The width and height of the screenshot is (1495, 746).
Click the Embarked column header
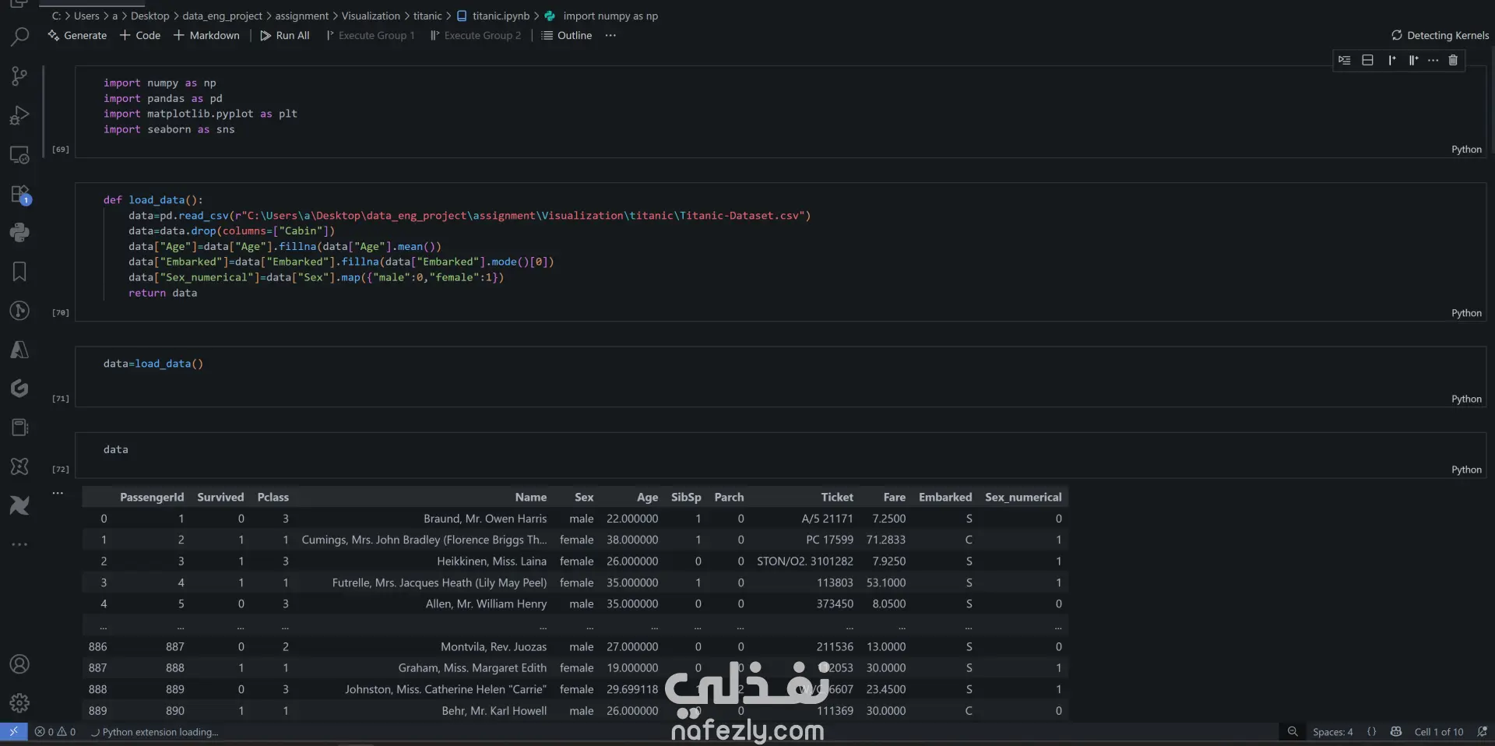click(945, 498)
